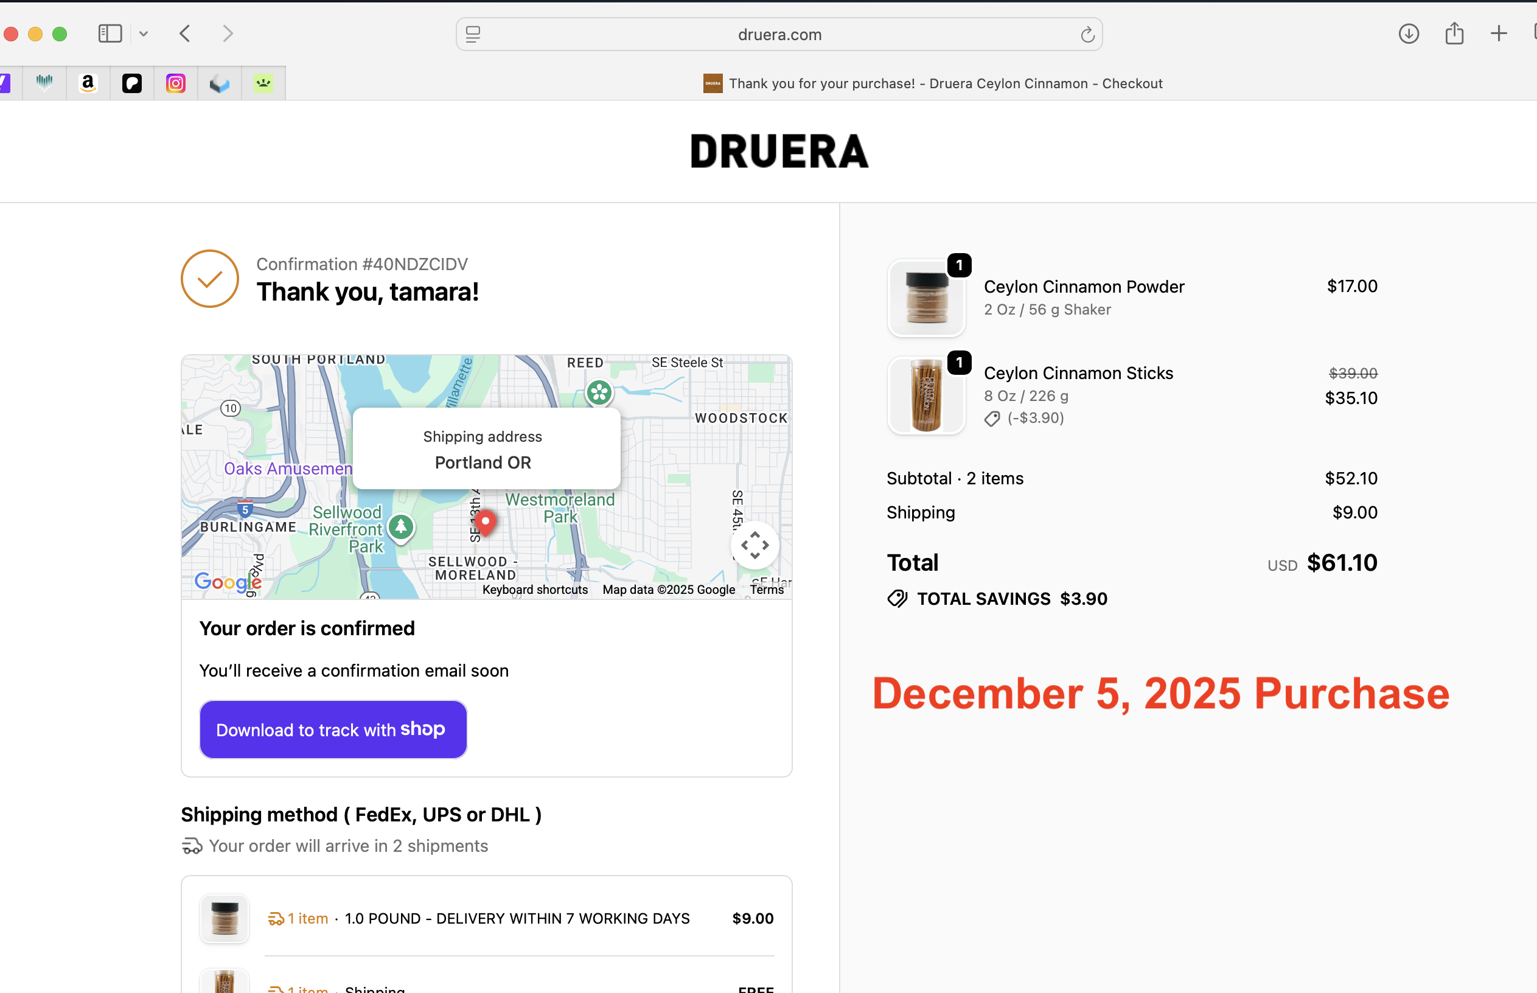Switch to the Instagram pinned tab
Screen dimensions: 1537x993
(175, 83)
